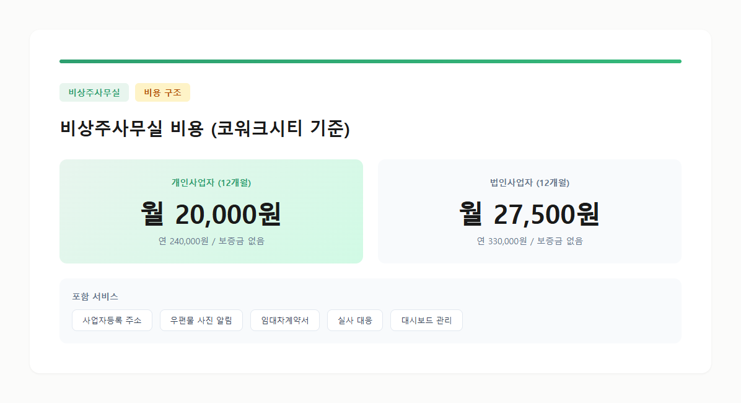Click the 우편물 사진 알림 service tag
The width and height of the screenshot is (741, 403).
tap(201, 320)
